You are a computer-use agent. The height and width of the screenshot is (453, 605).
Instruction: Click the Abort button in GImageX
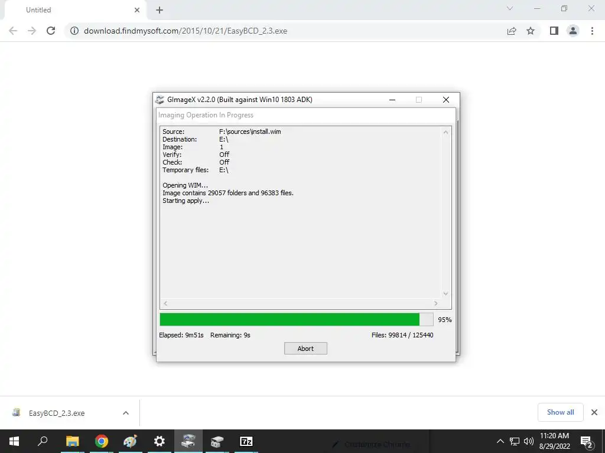(305, 348)
